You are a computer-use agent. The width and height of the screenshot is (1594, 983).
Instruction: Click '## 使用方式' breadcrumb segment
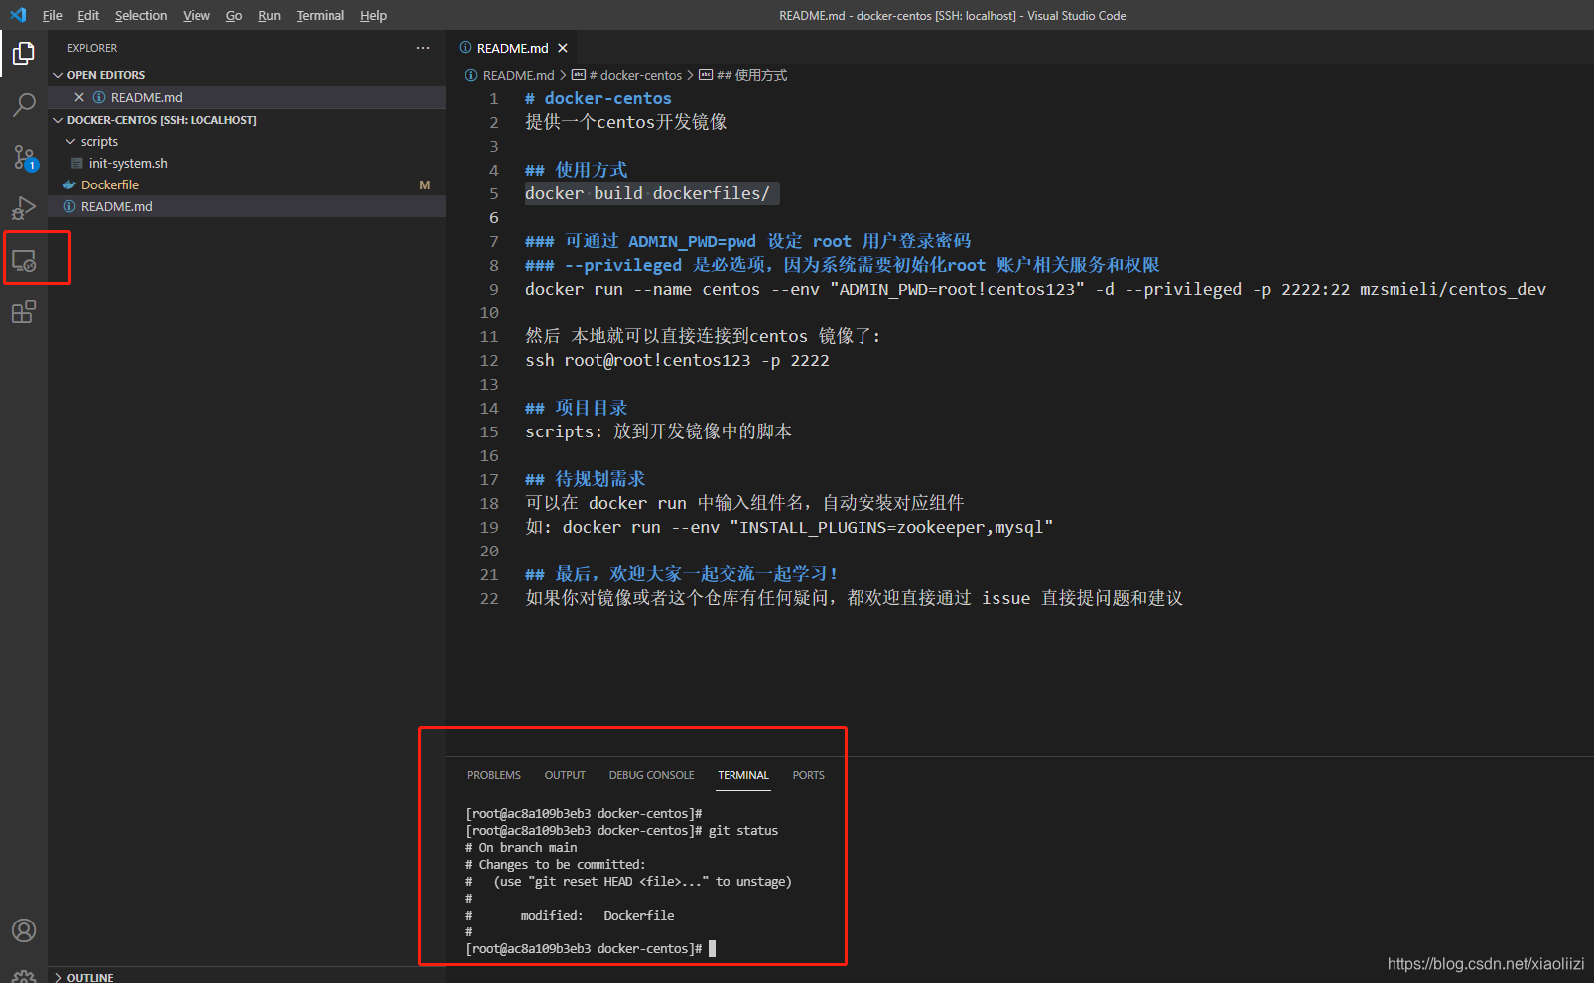pos(751,75)
